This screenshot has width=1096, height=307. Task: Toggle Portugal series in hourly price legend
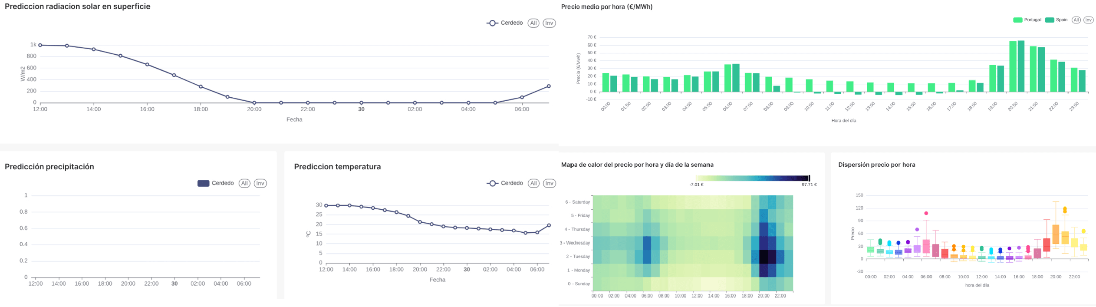point(1027,20)
